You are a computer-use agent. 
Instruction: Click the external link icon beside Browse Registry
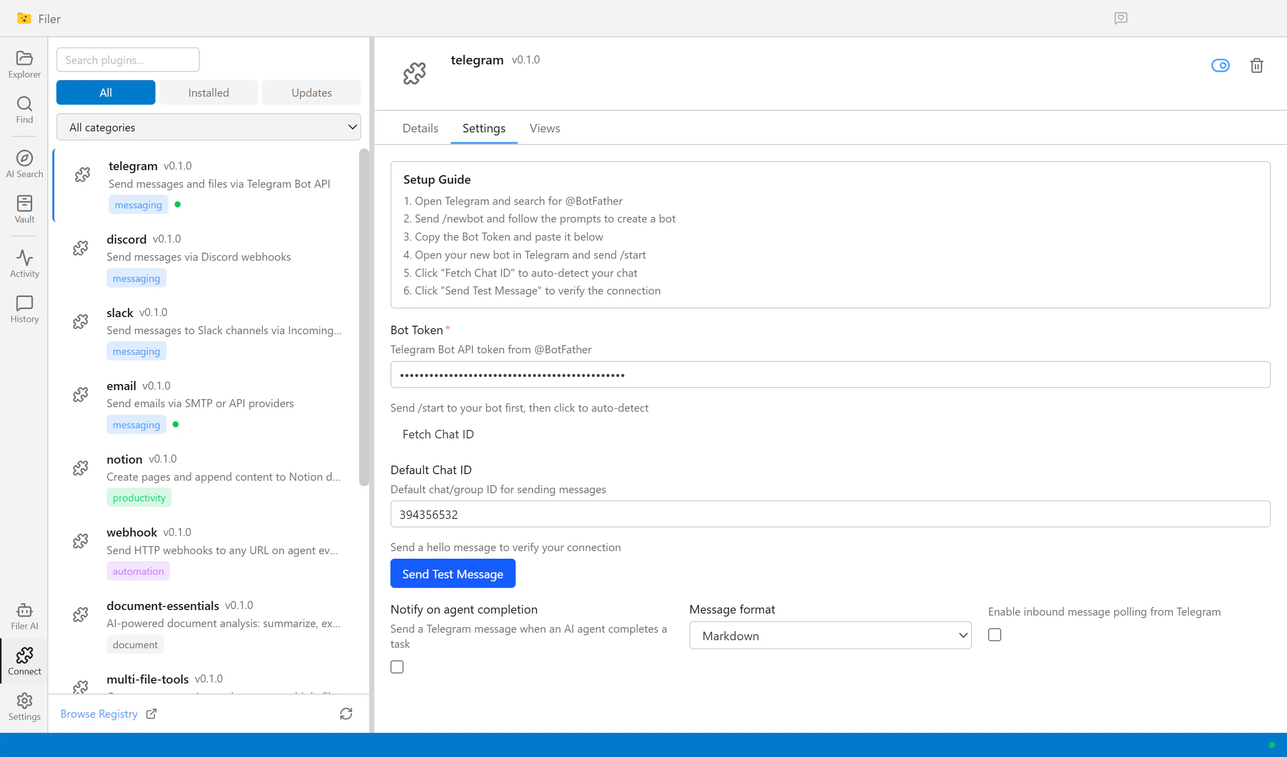pyautogui.click(x=151, y=714)
